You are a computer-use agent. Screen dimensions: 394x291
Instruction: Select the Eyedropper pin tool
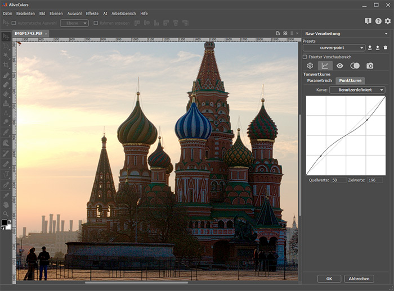[6, 195]
